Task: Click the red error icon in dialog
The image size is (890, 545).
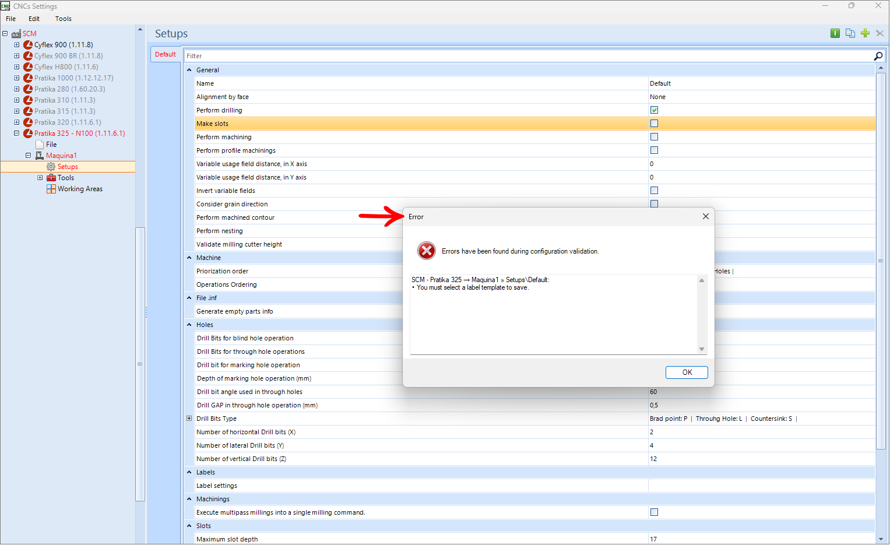Action: coord(427,251)
